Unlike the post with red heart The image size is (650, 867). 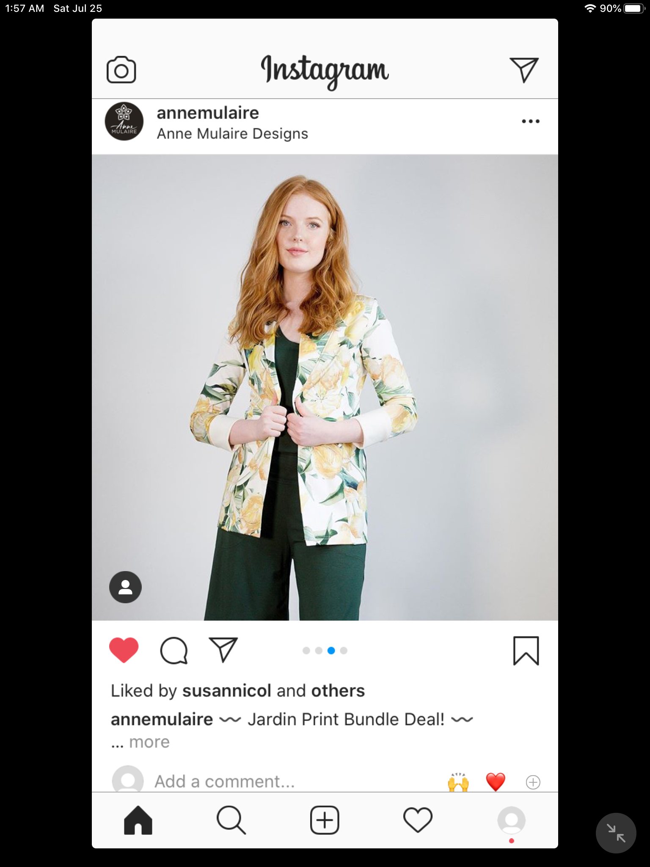[x=124, y=650]
